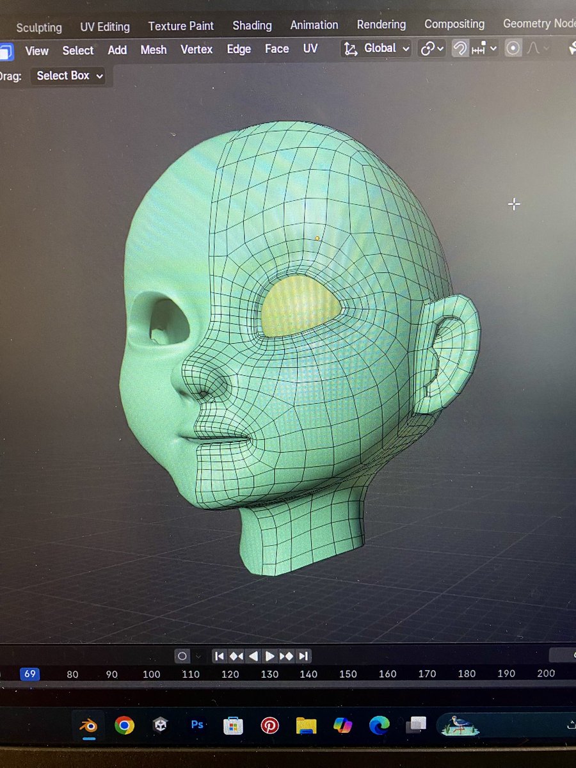Screen dimensions: 576x768
Task: Play the animation forward
Action: point(269,656)
